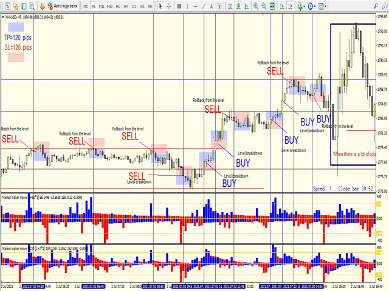Click the Spred: 7.. Close bar text
The width and height of the screenshot is (389, 291).
pyautogui.click(x=343, y=189)
